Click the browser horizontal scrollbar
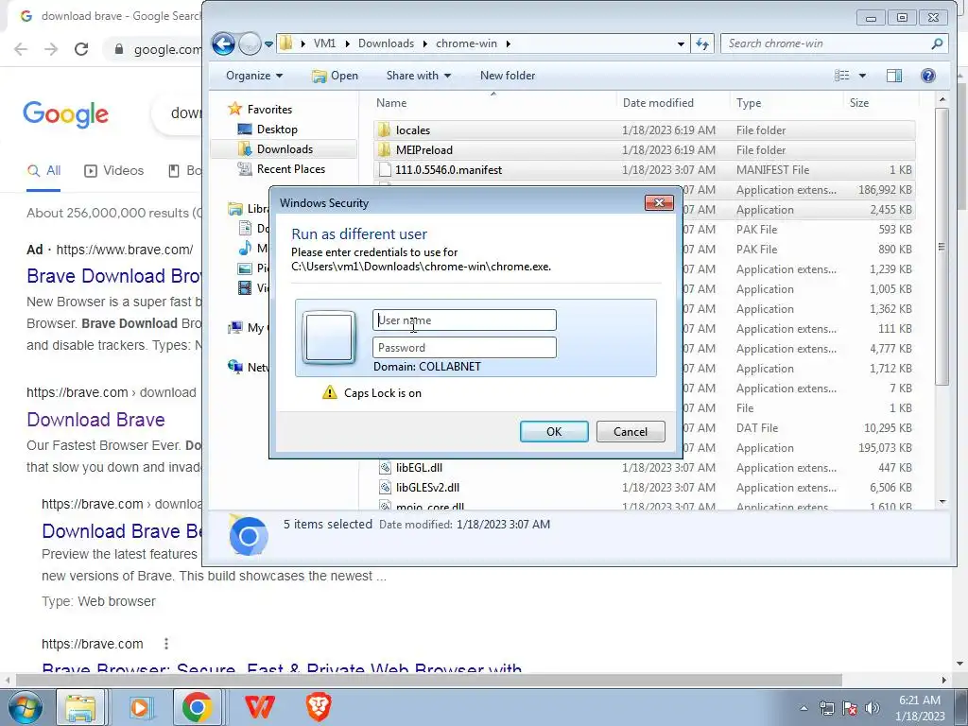 click(429, 680)
